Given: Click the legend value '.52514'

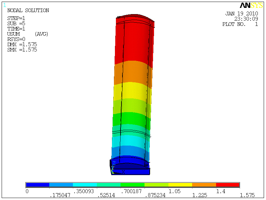Looking at the screenshot, I should 106,195.
